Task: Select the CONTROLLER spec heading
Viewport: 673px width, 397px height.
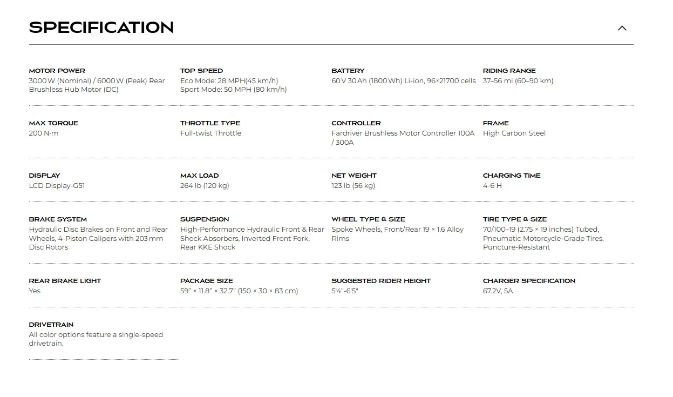Action: point(356,123)
